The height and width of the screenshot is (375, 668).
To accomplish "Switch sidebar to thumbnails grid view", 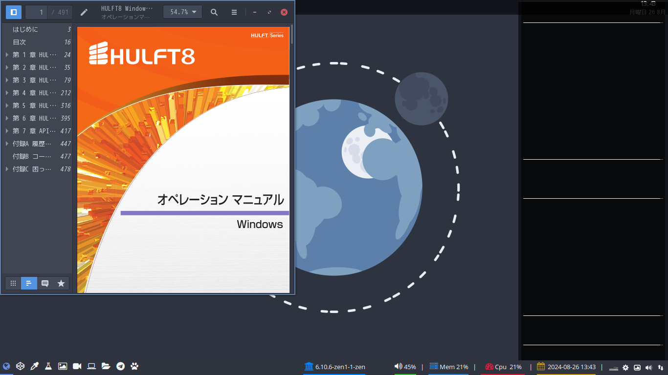I will point(13,283).
